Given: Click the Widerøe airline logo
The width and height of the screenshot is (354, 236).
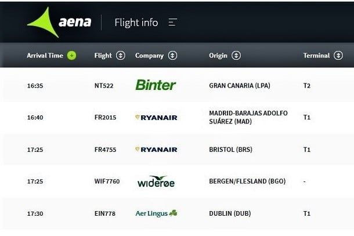Looking at the screenshot, I should coord(156,181).
